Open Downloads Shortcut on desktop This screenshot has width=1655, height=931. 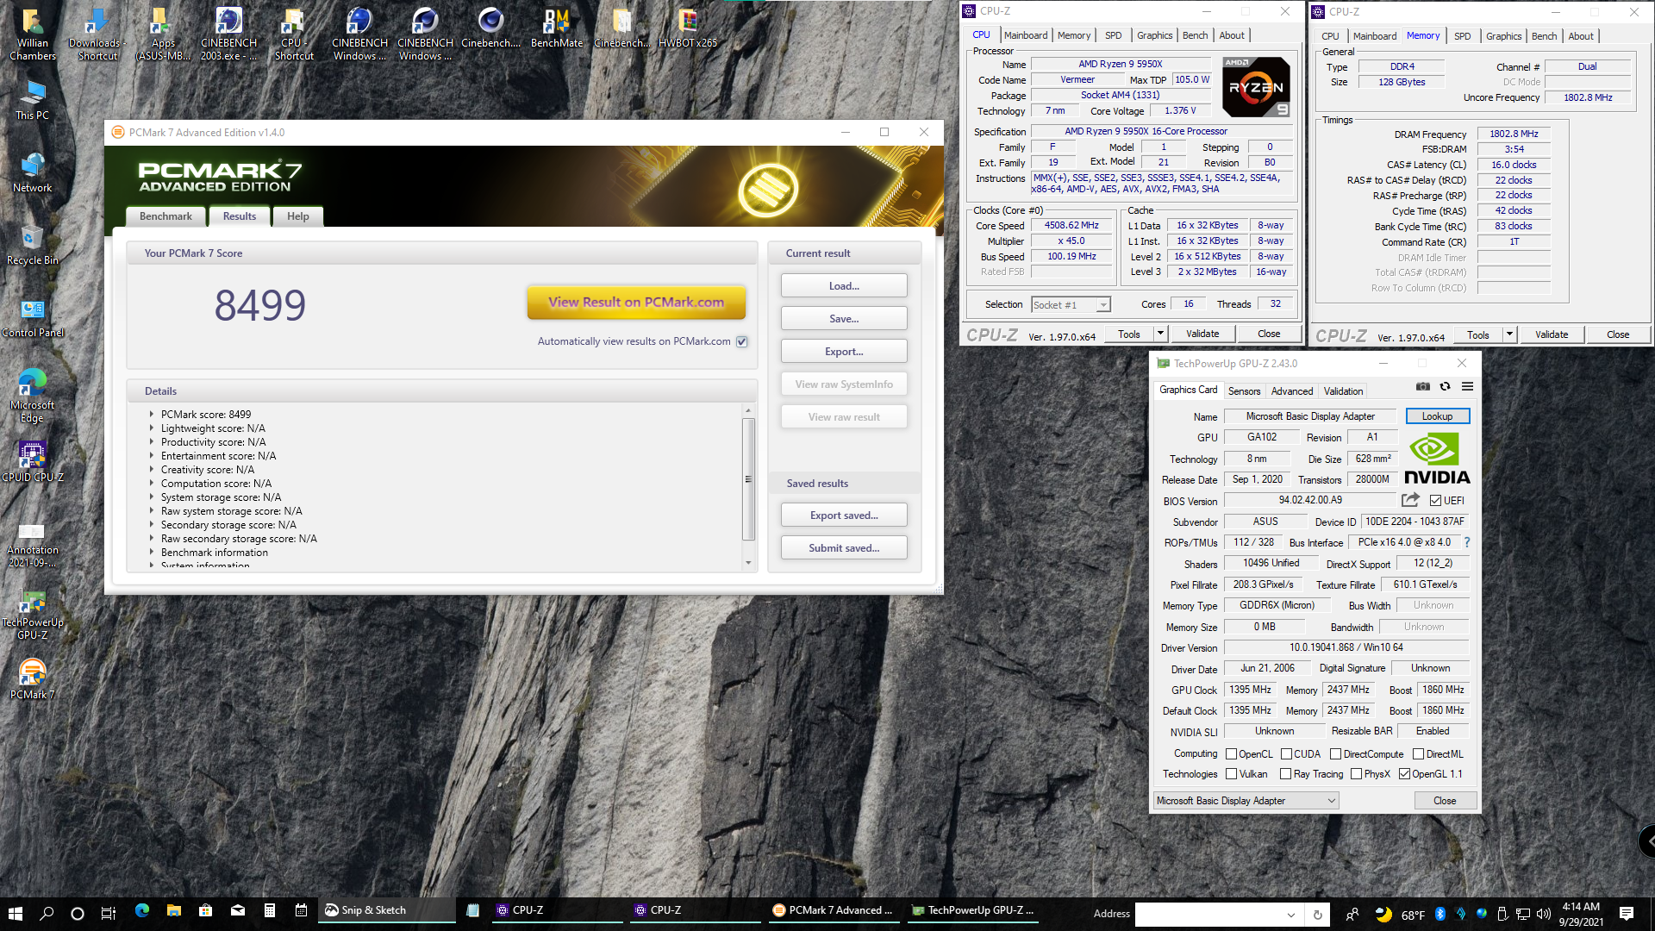(x=97, y=34)
